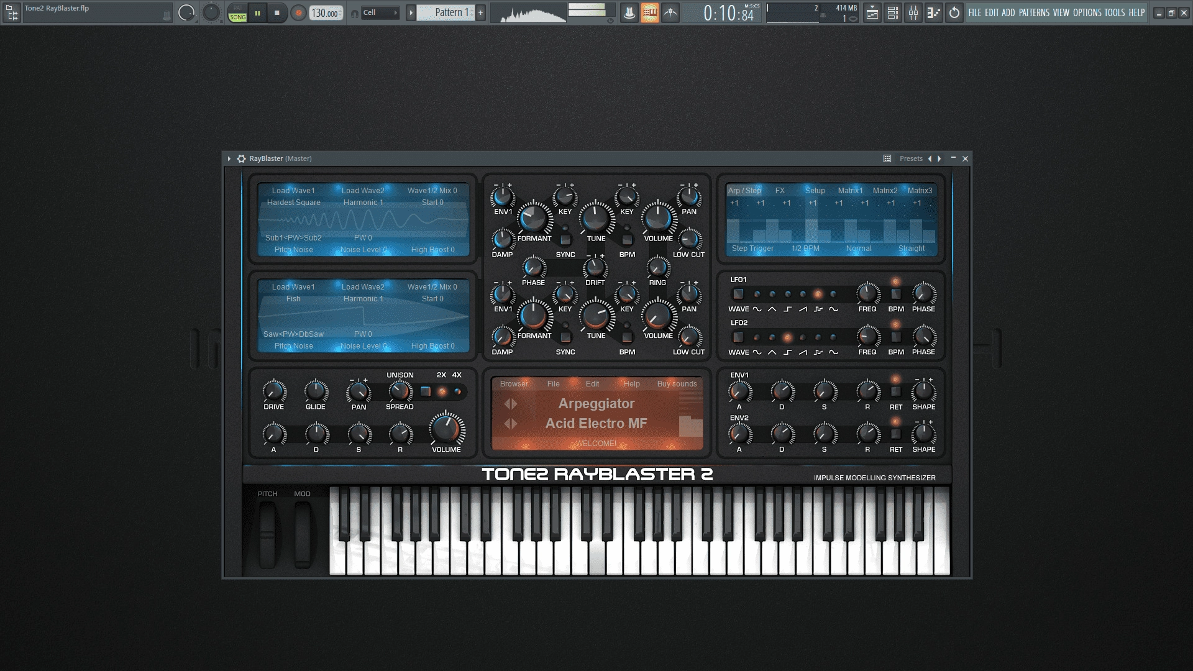Toggle the metronome hat icon
The width and height of the screenshot is (1193, 671).
(629, 12)
